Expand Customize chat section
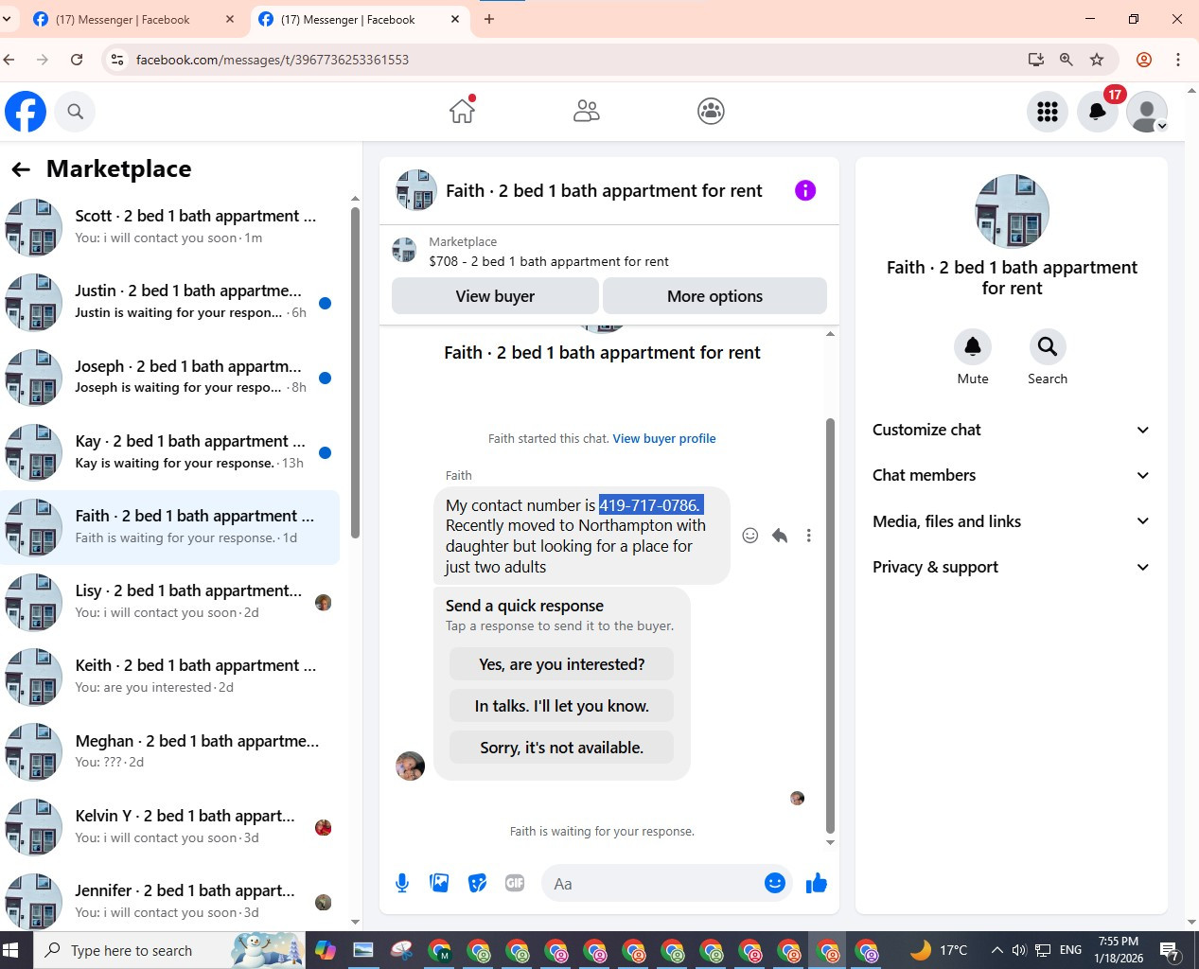 (1011, 430)
